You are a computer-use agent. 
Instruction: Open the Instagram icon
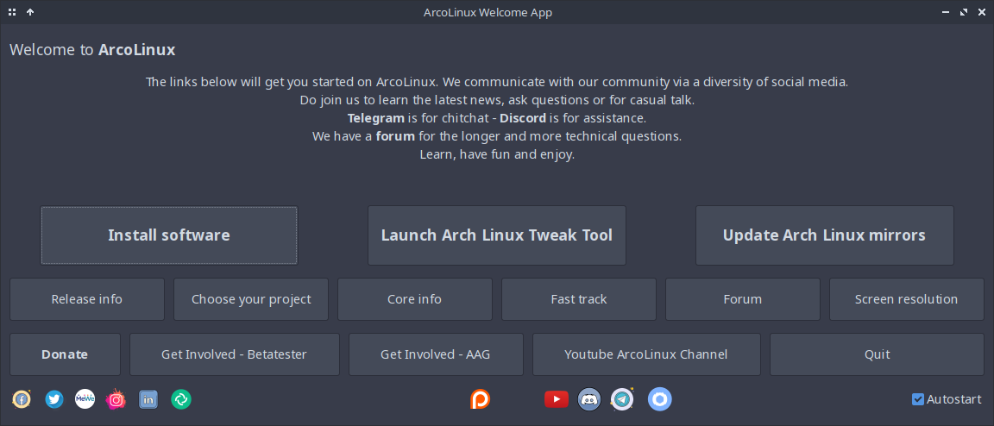116,399
